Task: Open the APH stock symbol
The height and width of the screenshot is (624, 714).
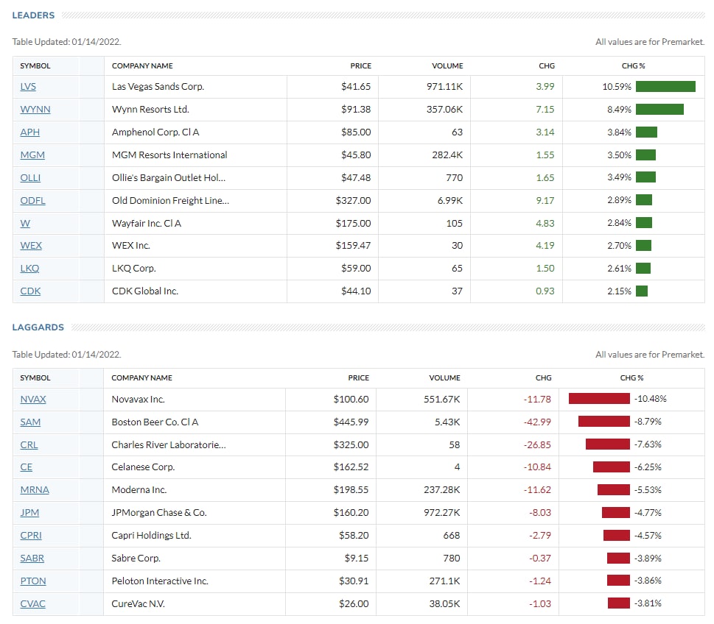Action: coord(30,132)
